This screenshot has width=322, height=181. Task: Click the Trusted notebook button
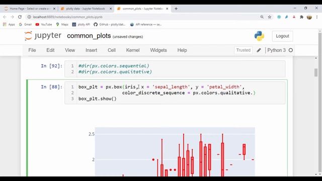click(x=244, y=50)
